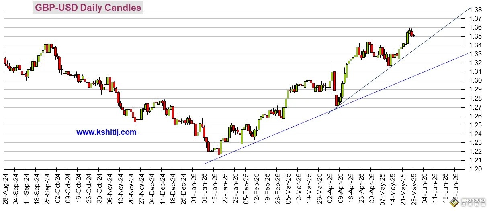The height and width of the screenshot is (211, 489).
Task: Click the 18-Jun-25 date label
Action: pyautogui.click(x=444, y=188)
